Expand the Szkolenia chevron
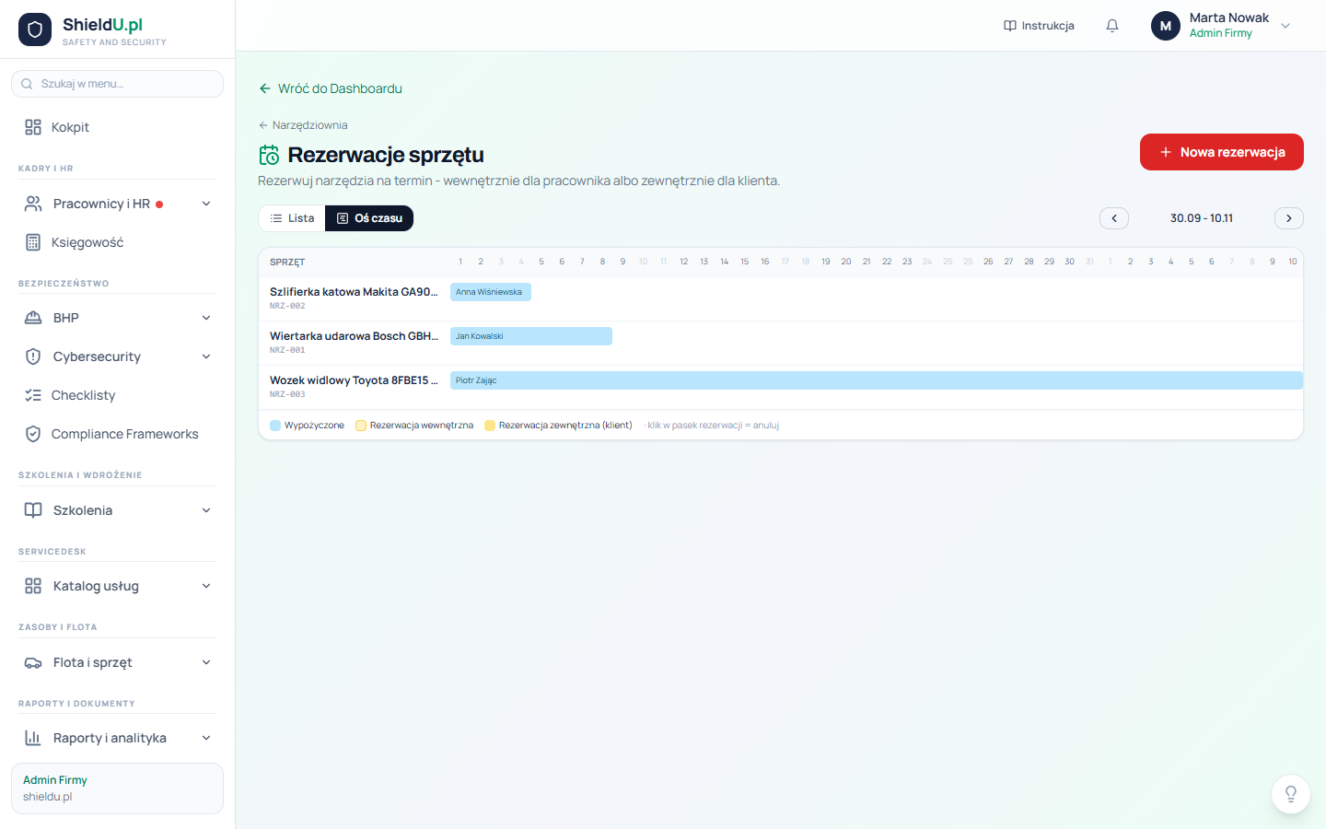The image size is (1326, 829). (x=206, y=510)
